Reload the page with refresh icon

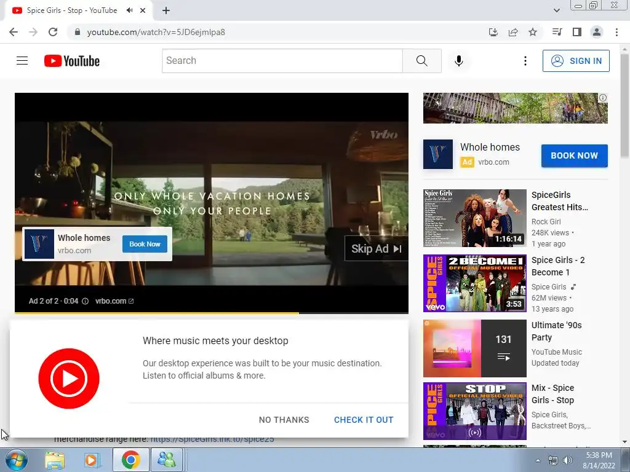53,32
